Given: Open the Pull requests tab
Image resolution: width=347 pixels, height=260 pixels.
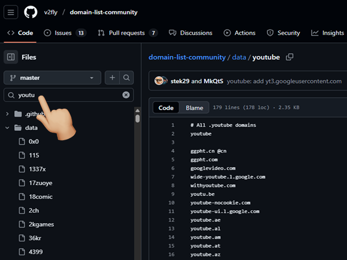Looking at the screenshot, I should tap(127, 32).
